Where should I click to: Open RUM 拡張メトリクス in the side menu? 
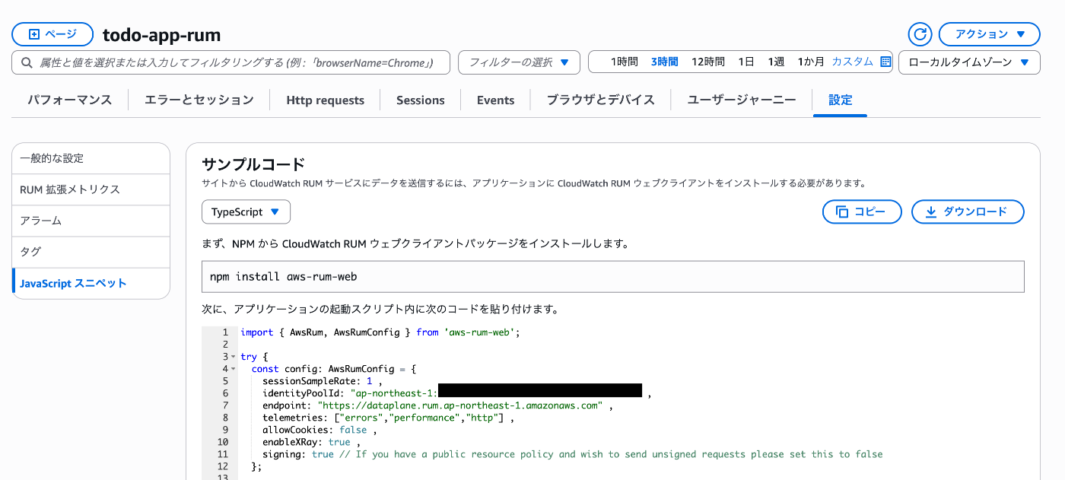91,189
